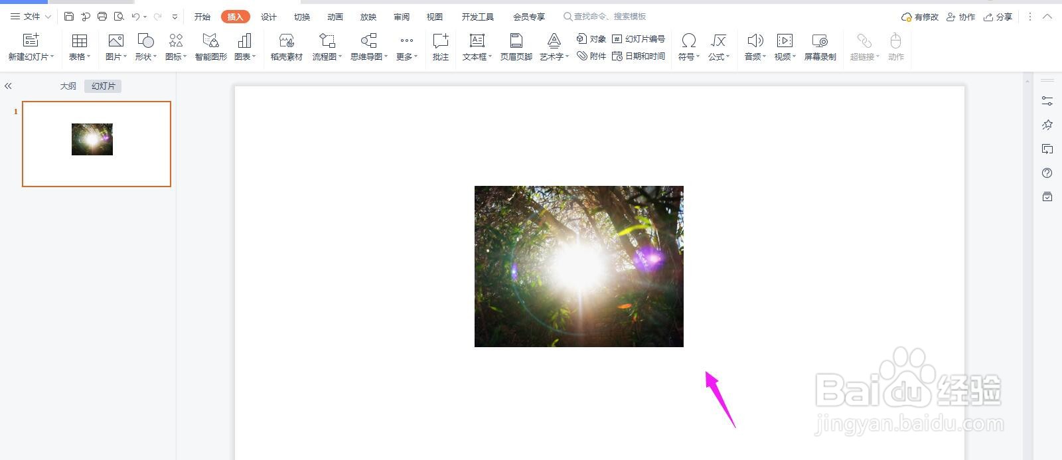Open the three-dot more options menu
Screen dimensions: 1062x460
(x=1030, y=17)
